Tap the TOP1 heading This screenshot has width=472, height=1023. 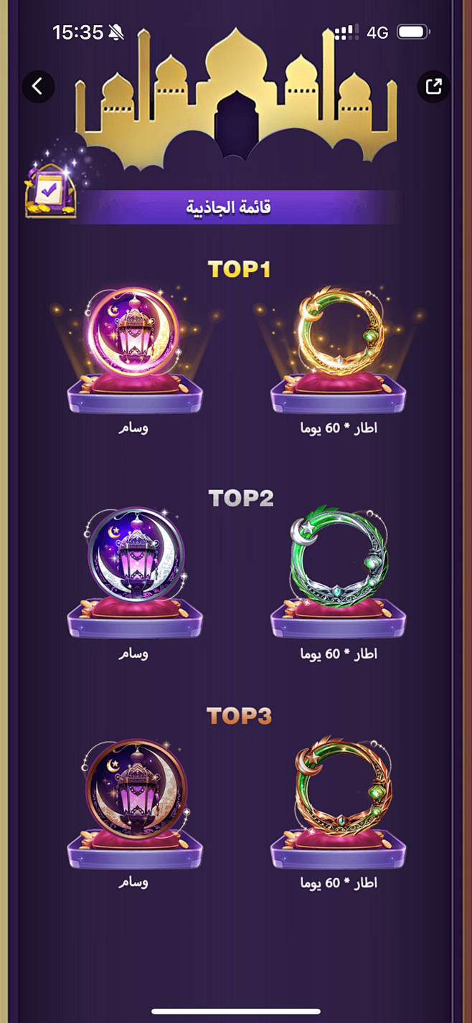[x=240, y=270]
